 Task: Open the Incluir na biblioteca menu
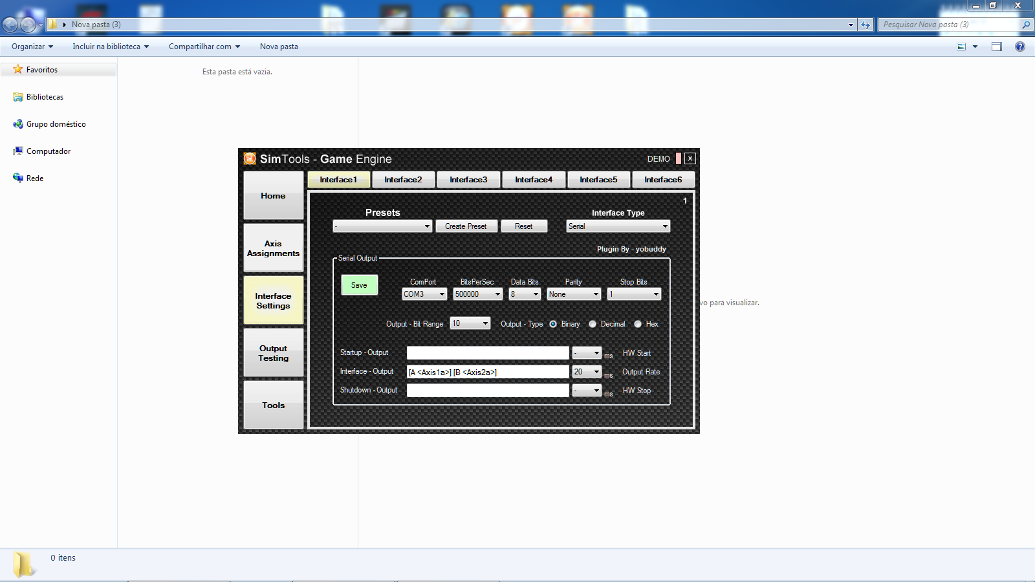pos(111,47)
